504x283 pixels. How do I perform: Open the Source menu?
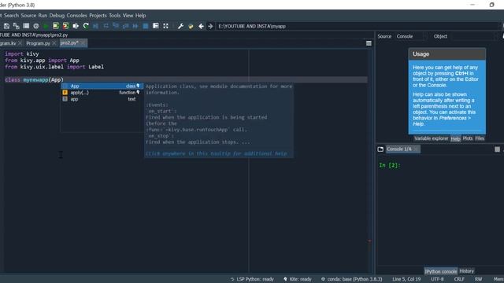pos(28,16)
